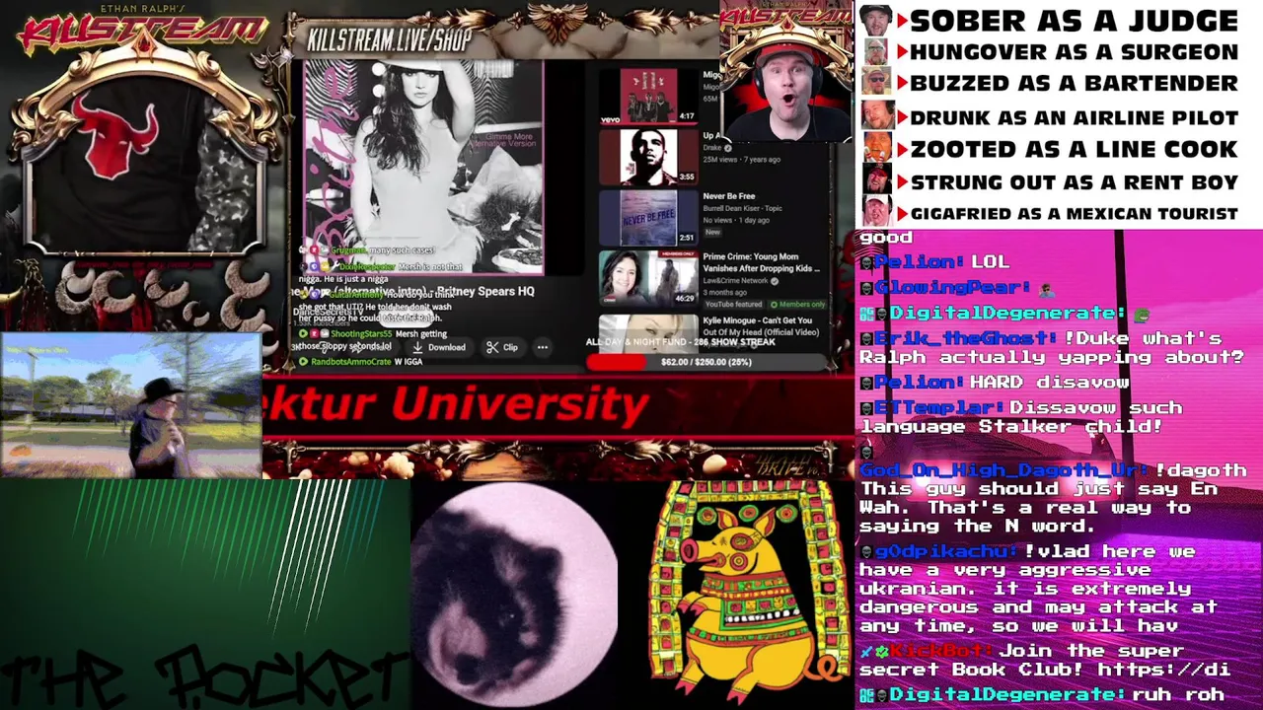The height and width of the screenshot is (710, 1263).
Task: Open the Never Be Free thumbnail marked 2:51
Action: (x=647, y=217)
